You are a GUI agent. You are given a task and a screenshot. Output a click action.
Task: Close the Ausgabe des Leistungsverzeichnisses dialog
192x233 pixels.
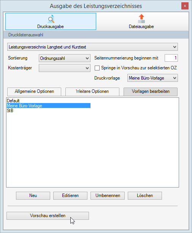(185, 6)
